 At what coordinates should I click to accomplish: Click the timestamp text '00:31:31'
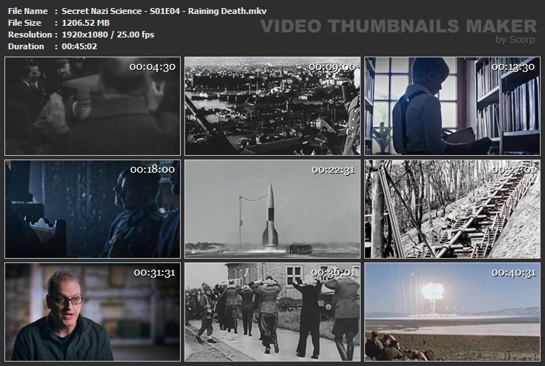pos(154,273)
